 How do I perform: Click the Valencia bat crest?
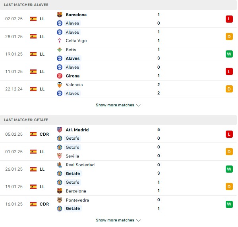[x=60, y=85]
